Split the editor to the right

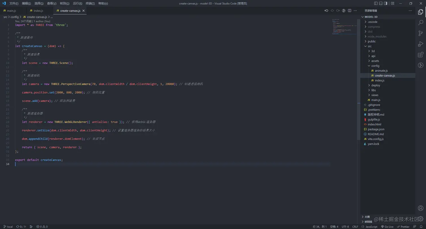[349, 11]
